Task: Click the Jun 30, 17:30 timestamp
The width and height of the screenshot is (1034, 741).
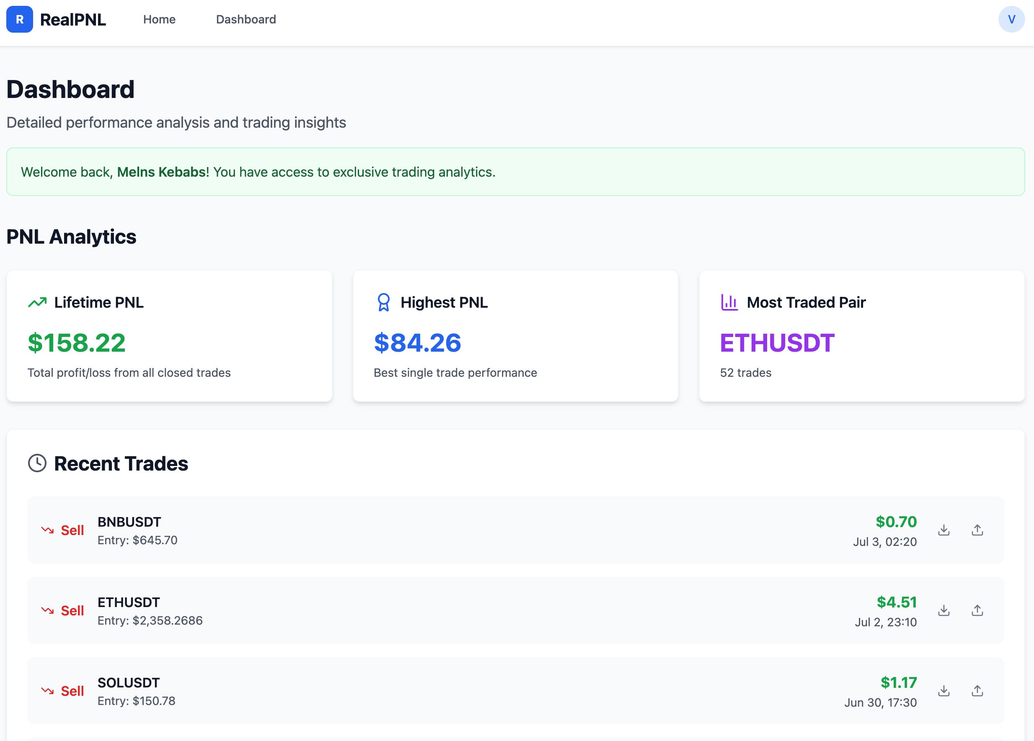Action: tap(880, 703)
